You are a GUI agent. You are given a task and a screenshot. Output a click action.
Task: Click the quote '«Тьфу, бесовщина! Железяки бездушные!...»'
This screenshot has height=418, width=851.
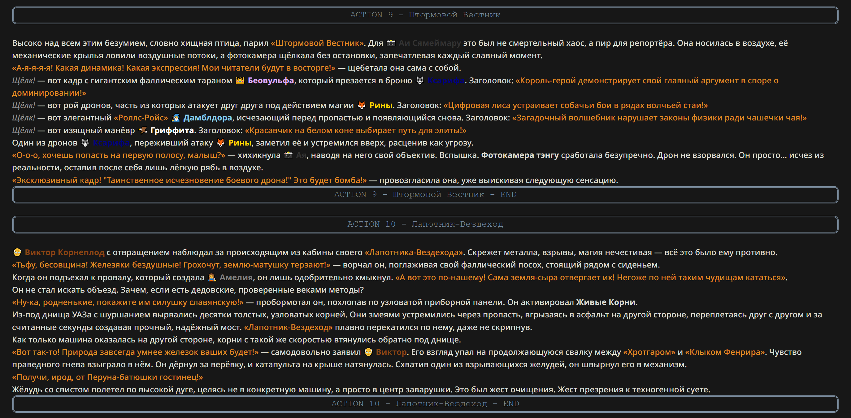click(x=171, y=265)
